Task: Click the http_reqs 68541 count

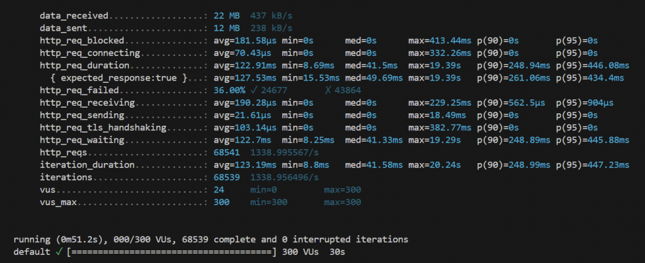Action: tap(228, 152)
